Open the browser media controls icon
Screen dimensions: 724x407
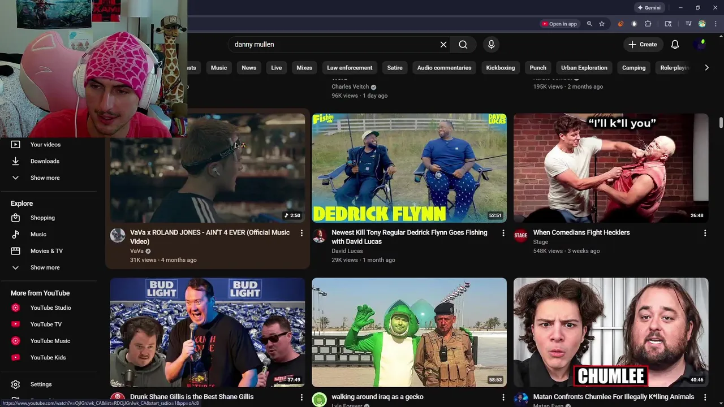pyautogui.click(x=688, y=24)
